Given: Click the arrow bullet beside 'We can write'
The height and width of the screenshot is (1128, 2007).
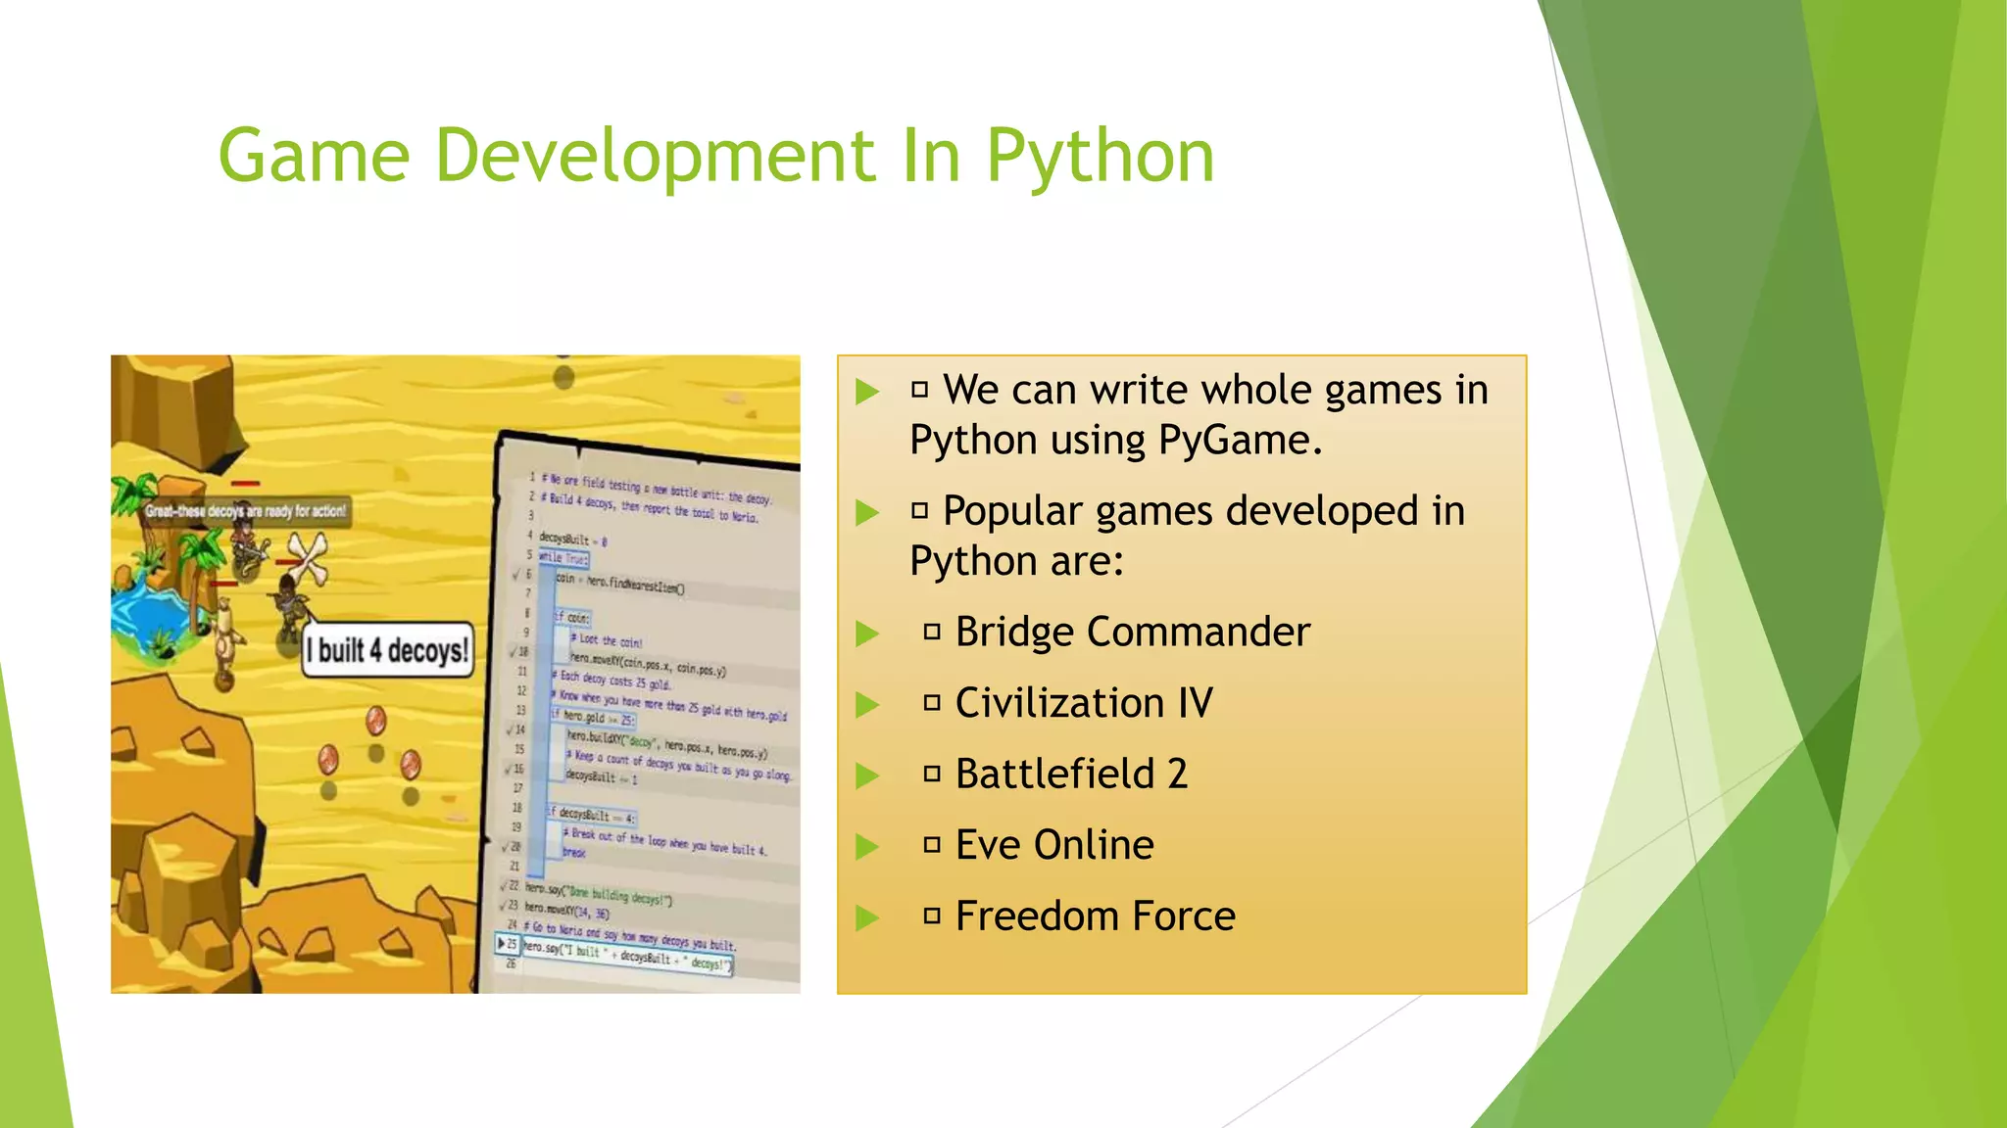Looking at the screenshot, I should pos(867,392).
